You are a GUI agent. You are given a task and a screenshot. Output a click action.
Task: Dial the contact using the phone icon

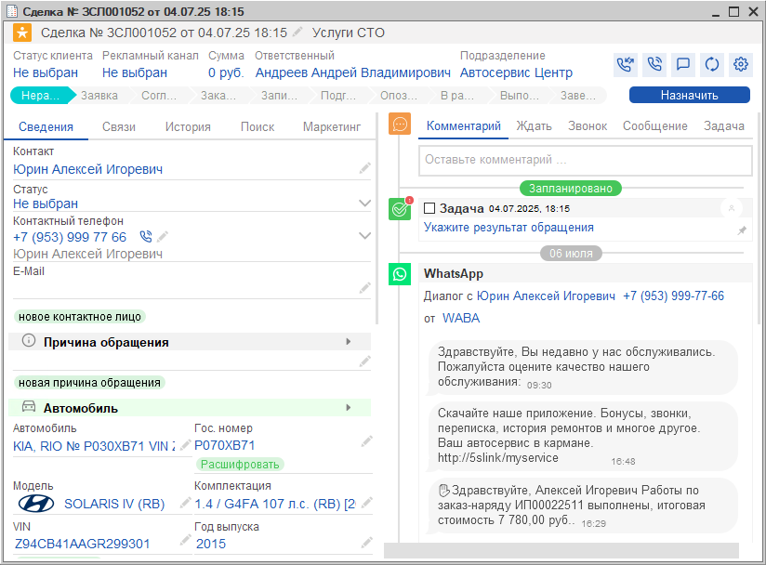click(145, 237)
